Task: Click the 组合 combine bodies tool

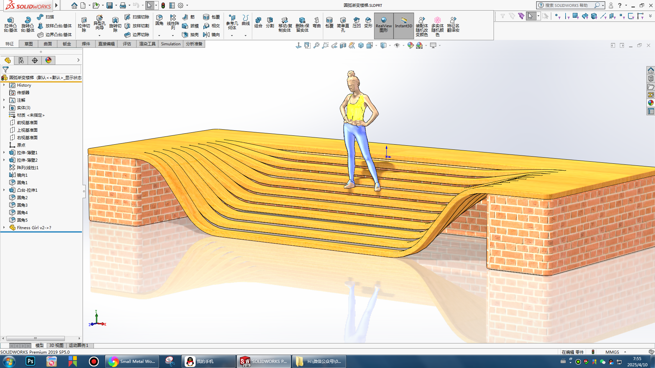Action: (x=258, y=23)
